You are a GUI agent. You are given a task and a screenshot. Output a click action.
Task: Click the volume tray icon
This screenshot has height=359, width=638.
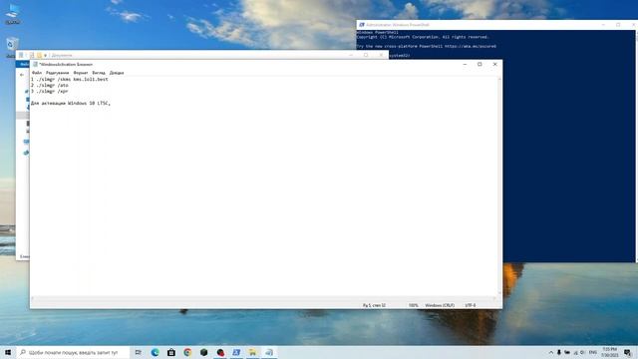(x=582, y=352)
